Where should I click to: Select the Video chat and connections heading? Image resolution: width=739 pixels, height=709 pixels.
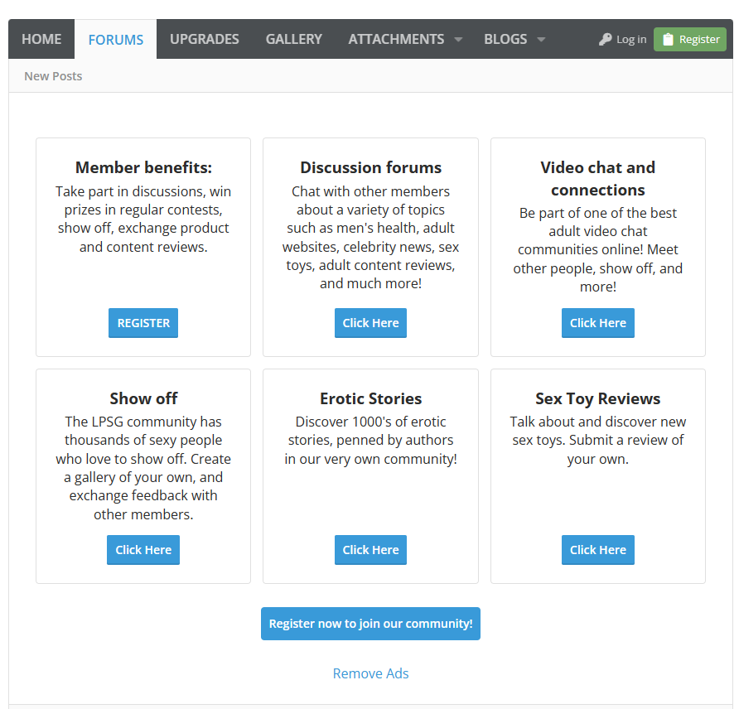pos(598,179)
